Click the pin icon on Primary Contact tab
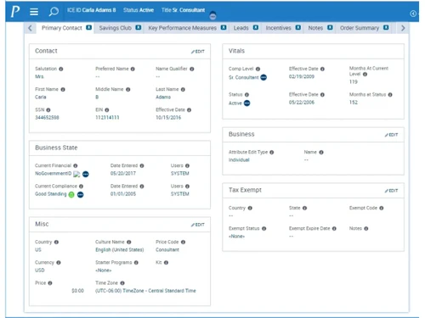The image size is (425, 318). (x=89, y=27)
